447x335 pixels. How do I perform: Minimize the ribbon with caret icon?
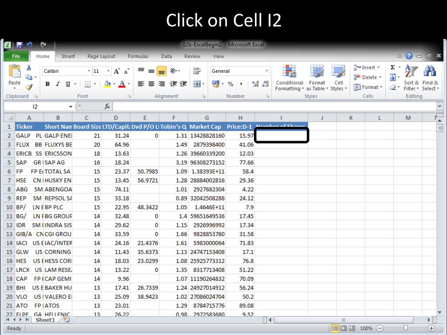pyautogui.click(x=399, y=56)
